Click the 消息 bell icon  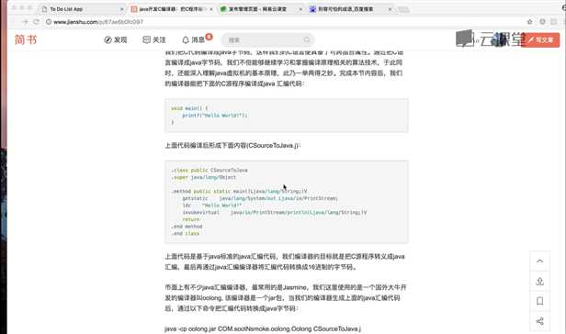(x=186, y=40)
